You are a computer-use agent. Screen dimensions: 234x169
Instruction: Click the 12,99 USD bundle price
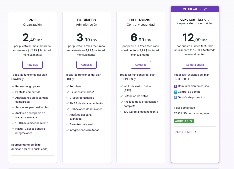tap(195, 38)
